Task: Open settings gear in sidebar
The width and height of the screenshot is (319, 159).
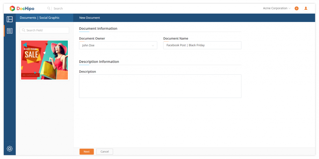Action: click(x=10, y=149)
